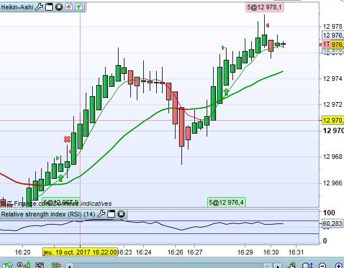Select the 5@12 976,4 order label

click(226, 202)
